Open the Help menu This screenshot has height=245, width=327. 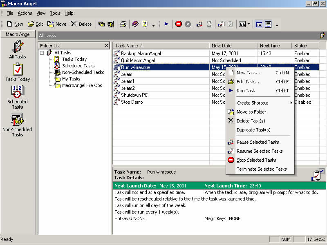(x=69, y=13)
